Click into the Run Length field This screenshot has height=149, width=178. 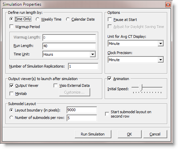(x=69, y=46)
